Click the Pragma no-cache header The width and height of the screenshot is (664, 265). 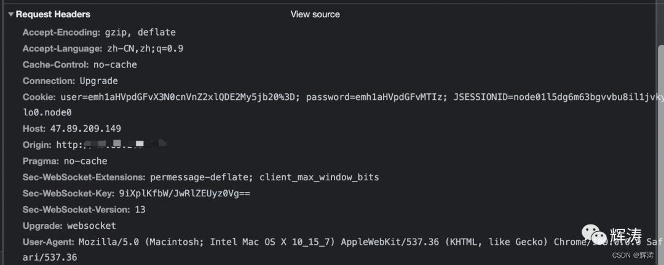coord(65,161)
